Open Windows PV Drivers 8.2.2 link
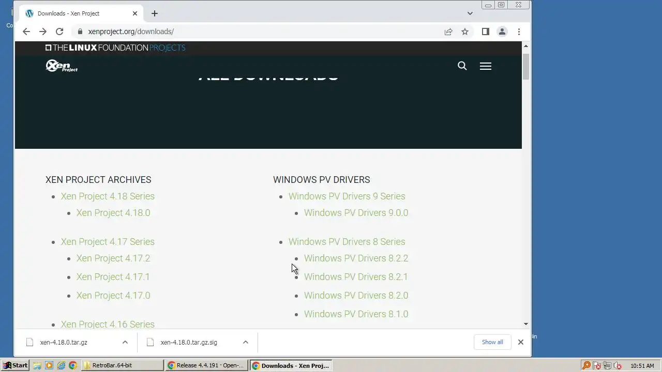This screenshot has width=662, height=372. pos(356,258)
